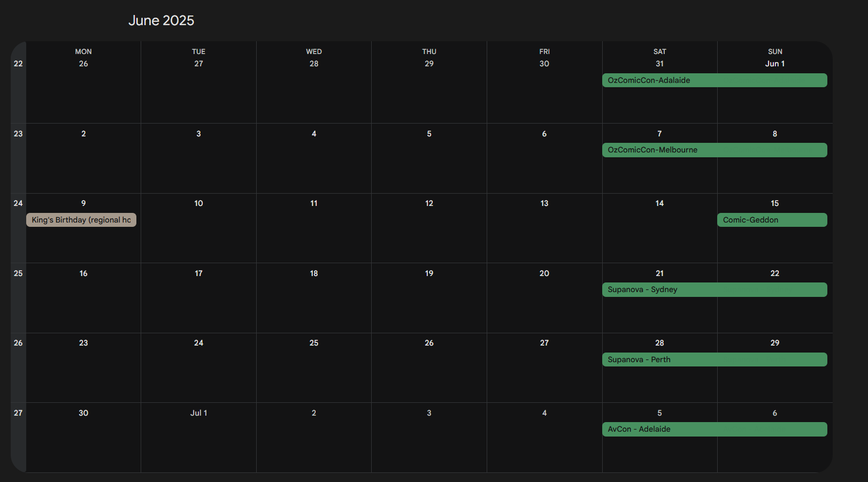
Task: Open the OzComicCon-Adalaide event
Action: pyautogui.click(x=714, y=80)
